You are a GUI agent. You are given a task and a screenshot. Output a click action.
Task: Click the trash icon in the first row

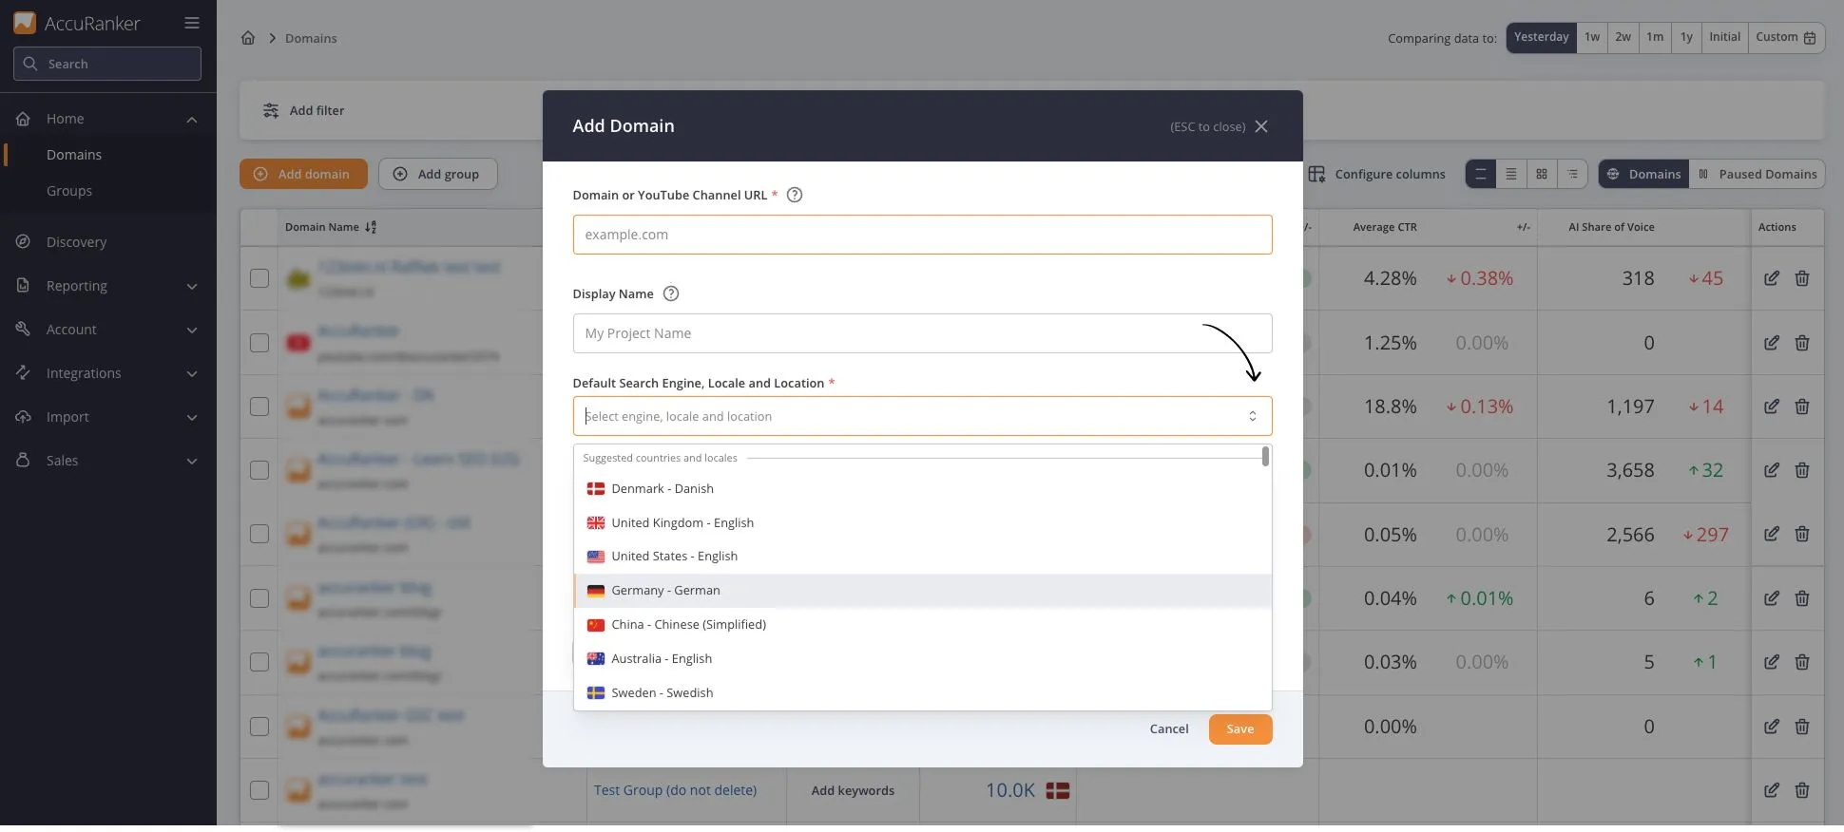1801,278
